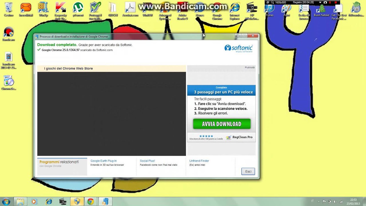This screenshot has width=366, height=206.
Task: Select the Buon Natale! desktop icon
Action: coord(322,11)
